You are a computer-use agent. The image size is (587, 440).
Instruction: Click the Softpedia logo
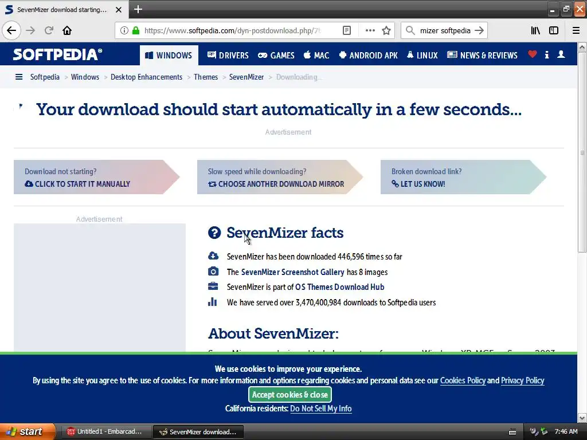click(x=57, y=54)
